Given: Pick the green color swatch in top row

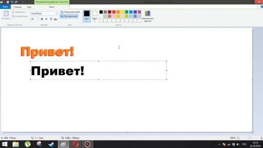Looking at the screenshot, I should click(x=127, y=12).
